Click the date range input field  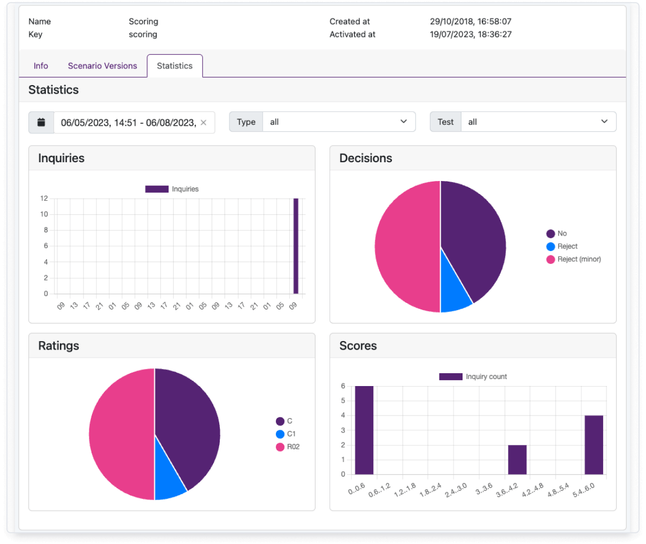(134, 123)
